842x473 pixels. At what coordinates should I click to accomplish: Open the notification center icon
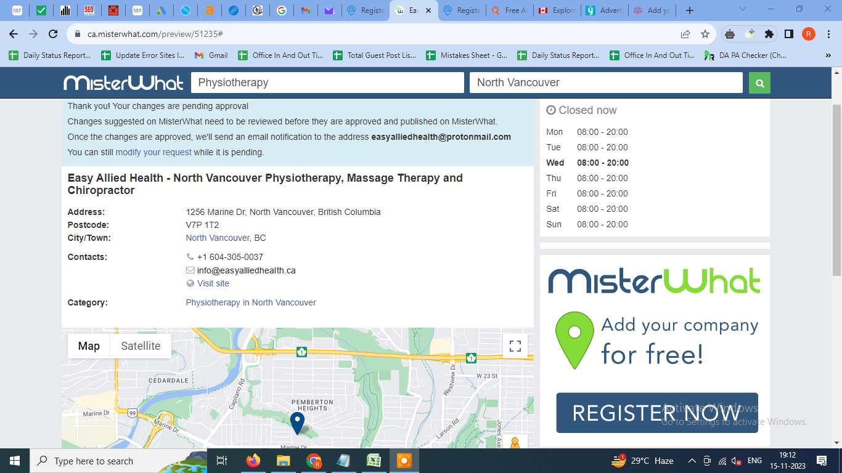coord(821,461)
